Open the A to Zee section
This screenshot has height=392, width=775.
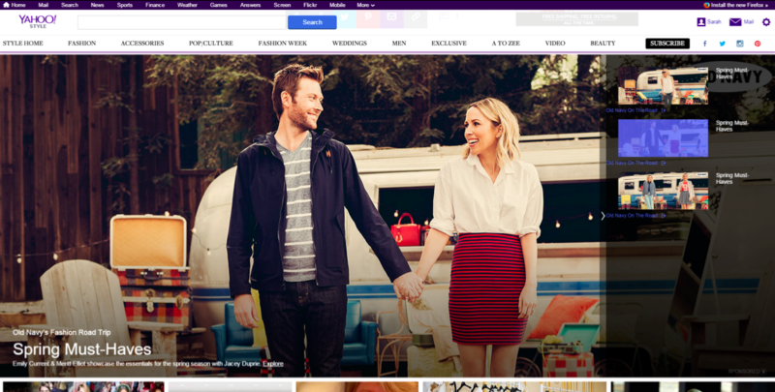pos(506,44)
